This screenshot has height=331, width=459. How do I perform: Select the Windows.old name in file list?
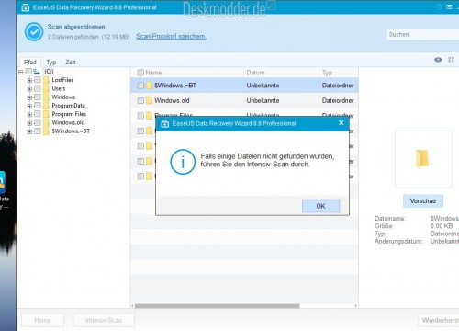[x=172, y=100]
